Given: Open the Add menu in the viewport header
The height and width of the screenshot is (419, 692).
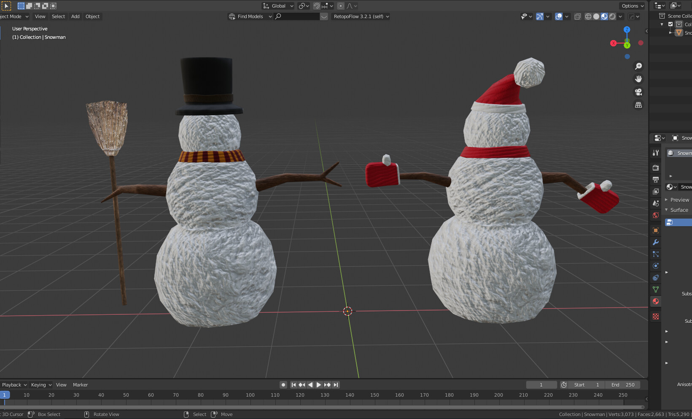Looking at the screenshot, I should click(x=75, y=16).
